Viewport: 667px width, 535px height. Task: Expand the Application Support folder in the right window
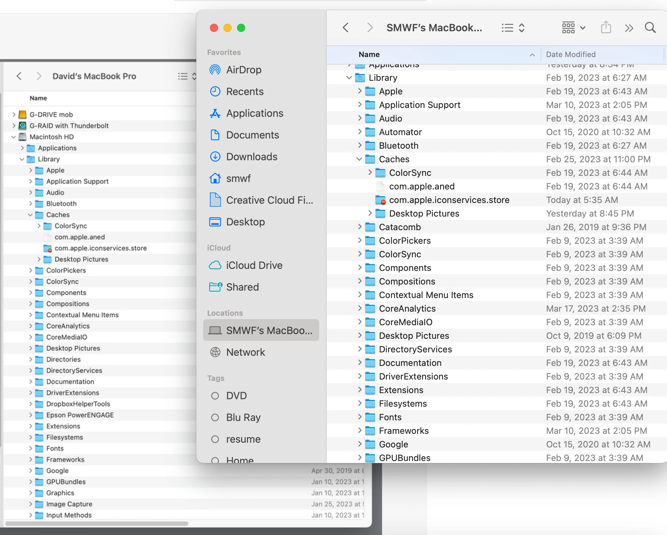pos(360,105)
